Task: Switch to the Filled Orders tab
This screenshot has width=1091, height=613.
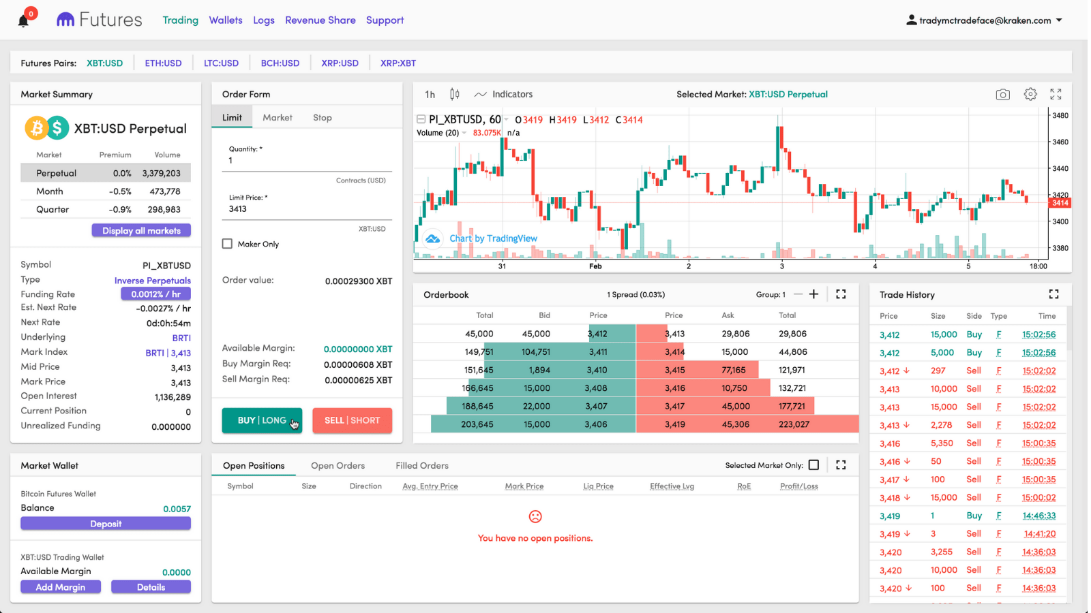Action: (x=422, y=466)
